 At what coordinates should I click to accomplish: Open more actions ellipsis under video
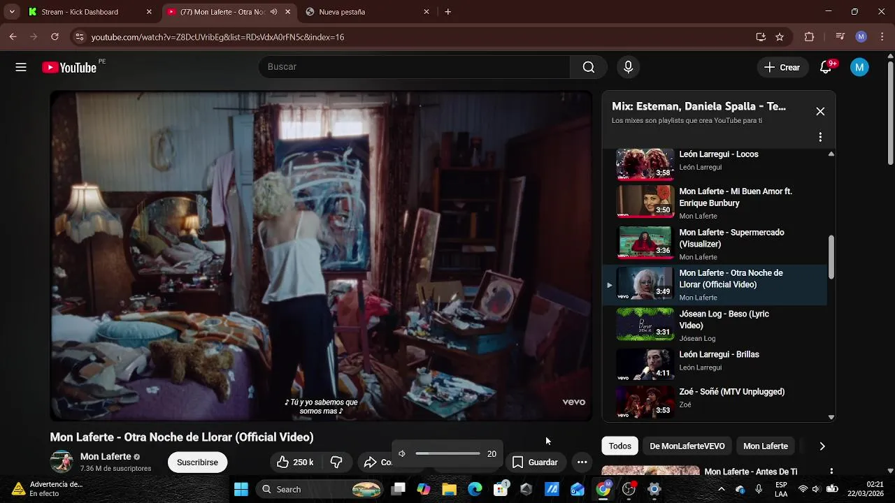[x=582, y=462]
